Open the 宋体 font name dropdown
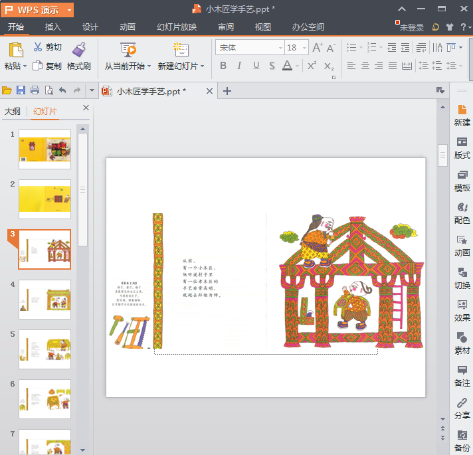 click(280, 48)
